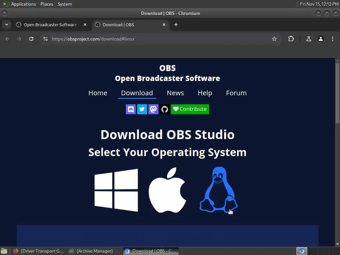Open the OBS Twitter link icon
This screenshot has width=340, height=255.
(x=142, y=109)
